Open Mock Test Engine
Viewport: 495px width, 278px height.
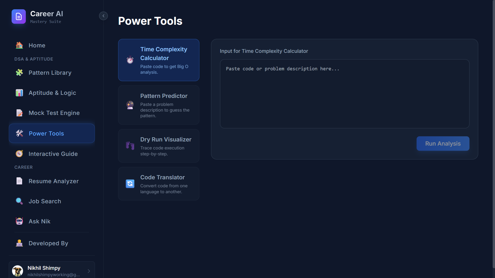(x=52, y=113)
